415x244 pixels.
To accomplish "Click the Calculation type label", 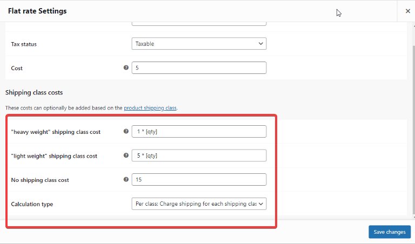I will click(32, 204).
